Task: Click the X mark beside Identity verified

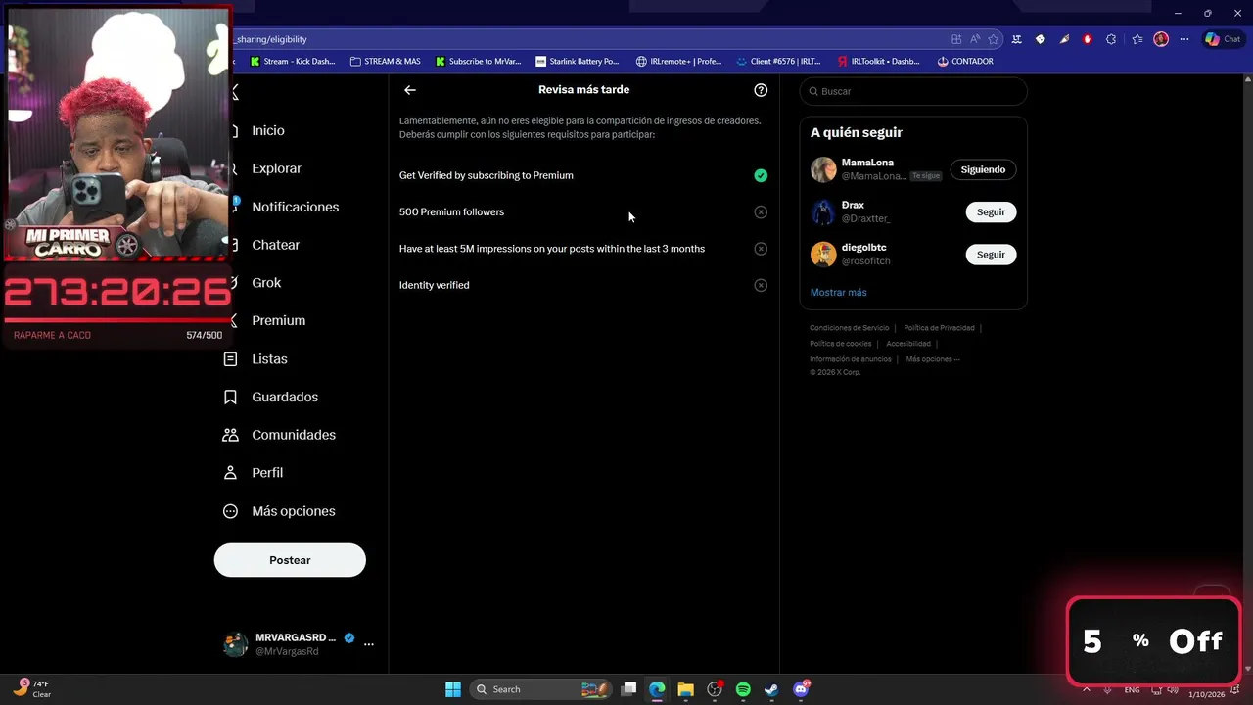Action: point(761,285)
